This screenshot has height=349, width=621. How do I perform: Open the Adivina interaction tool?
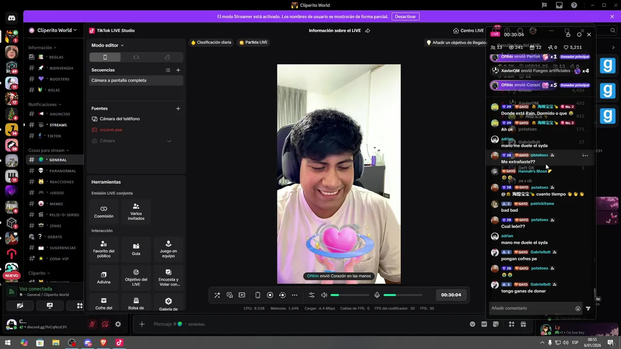[104, 277]
